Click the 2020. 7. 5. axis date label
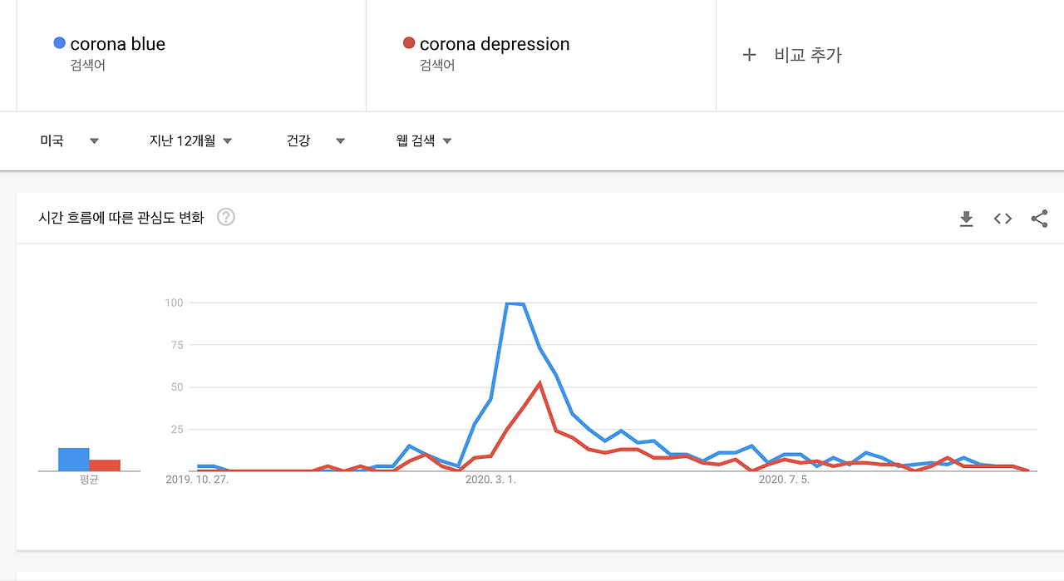This screenshot has width=1064, height=581. tap(784, 480)
